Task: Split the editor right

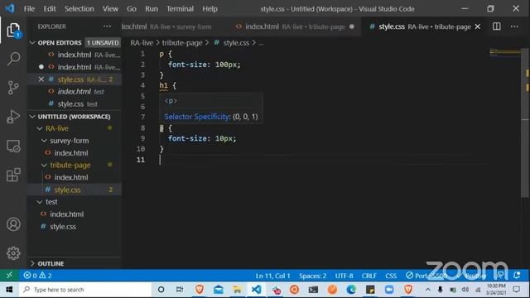Action: tap(497, 26)
